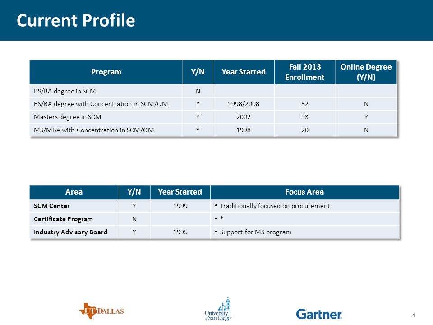Click the 1998 year started cell for MS/MBA
This screenshot has height=325, width=433.
tap(244, 130)
